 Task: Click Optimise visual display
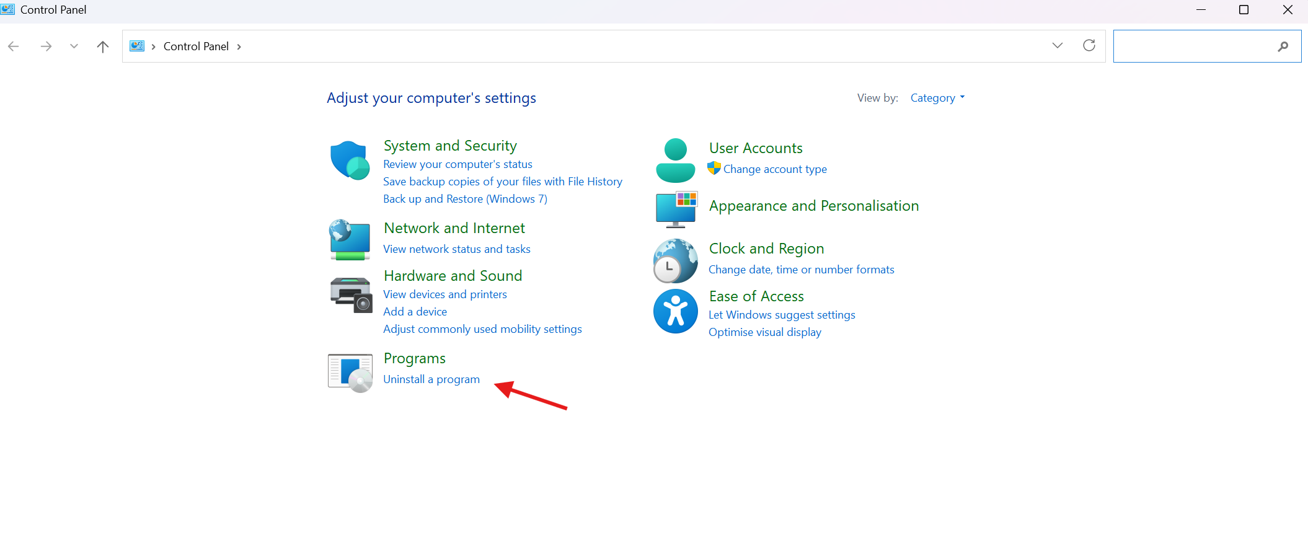pos(765,332)
